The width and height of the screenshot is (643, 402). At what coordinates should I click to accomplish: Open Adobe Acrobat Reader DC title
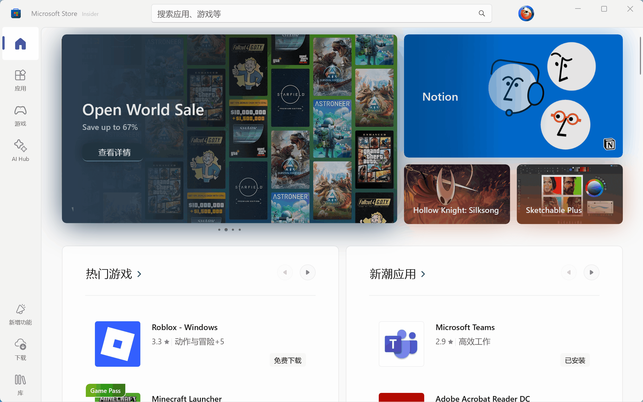point(483,398)
